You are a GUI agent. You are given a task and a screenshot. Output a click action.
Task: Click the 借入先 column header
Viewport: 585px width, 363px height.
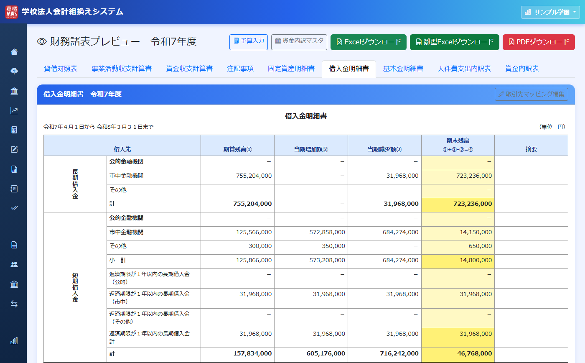click(x=122, y=146)
